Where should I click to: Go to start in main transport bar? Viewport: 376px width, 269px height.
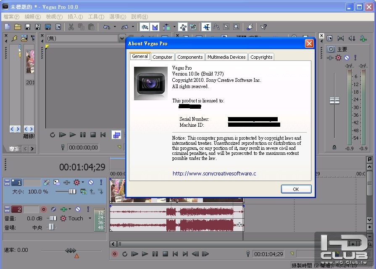175,254
